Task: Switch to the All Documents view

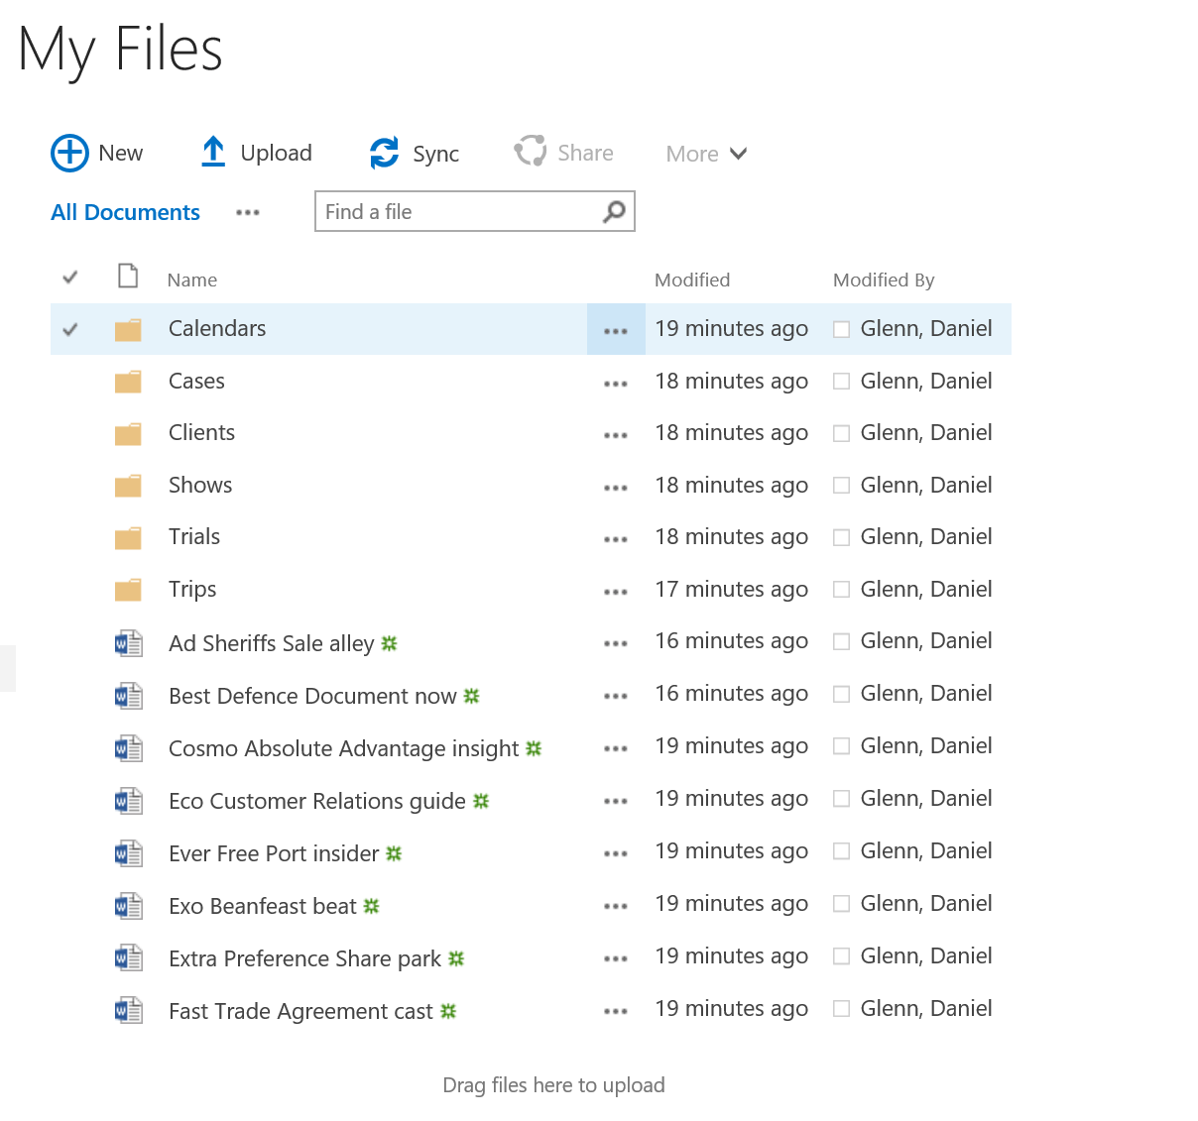Action: (124, 211)
